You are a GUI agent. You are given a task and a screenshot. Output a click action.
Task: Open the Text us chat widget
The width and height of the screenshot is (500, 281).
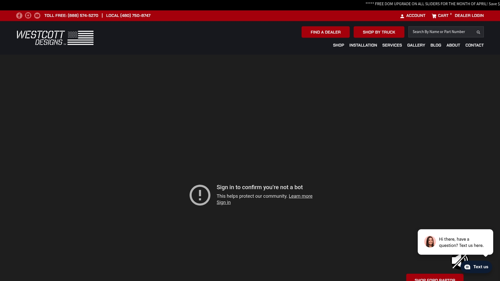(x=476, y=267)
